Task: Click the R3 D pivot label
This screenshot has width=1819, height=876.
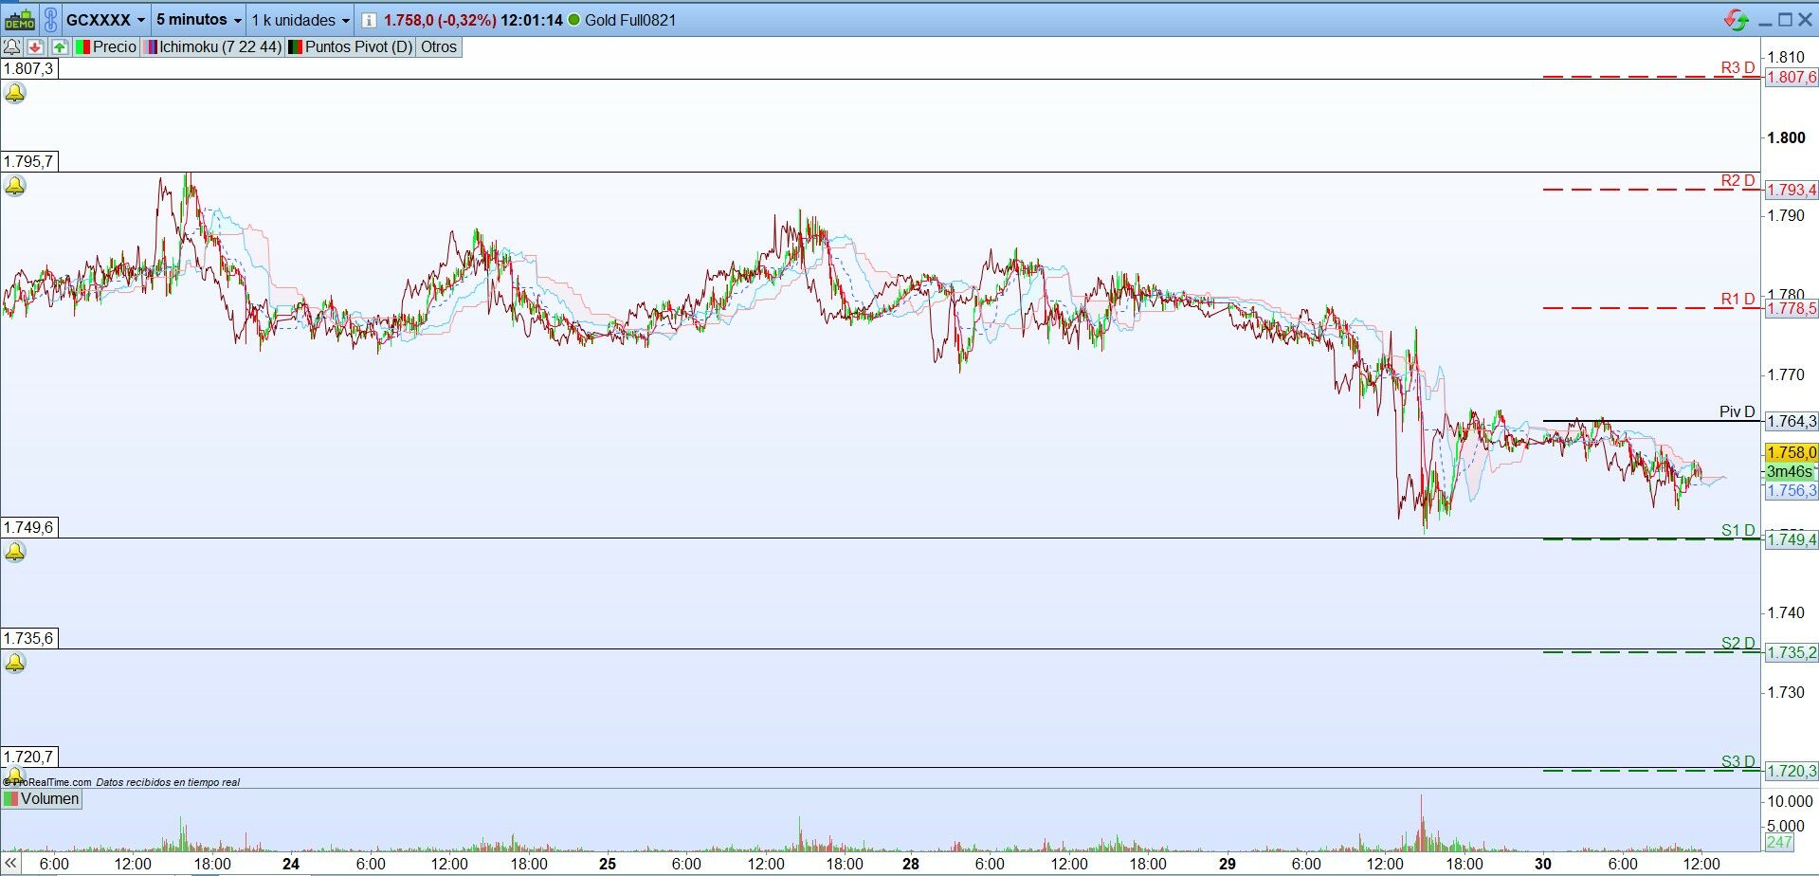Action: tap(1738, 67)
